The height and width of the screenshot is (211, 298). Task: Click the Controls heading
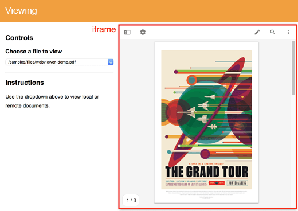coord(19,38)
